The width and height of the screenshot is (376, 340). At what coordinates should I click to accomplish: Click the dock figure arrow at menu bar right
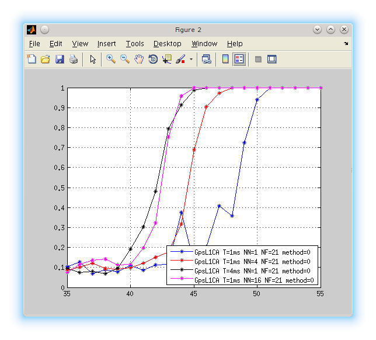click(x=346, y=44)
